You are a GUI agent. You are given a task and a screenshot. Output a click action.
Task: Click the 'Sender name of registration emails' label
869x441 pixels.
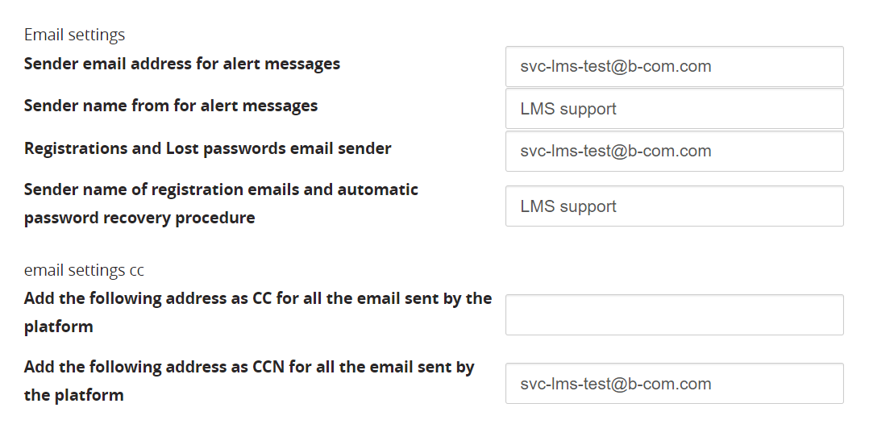click(221, 189)
